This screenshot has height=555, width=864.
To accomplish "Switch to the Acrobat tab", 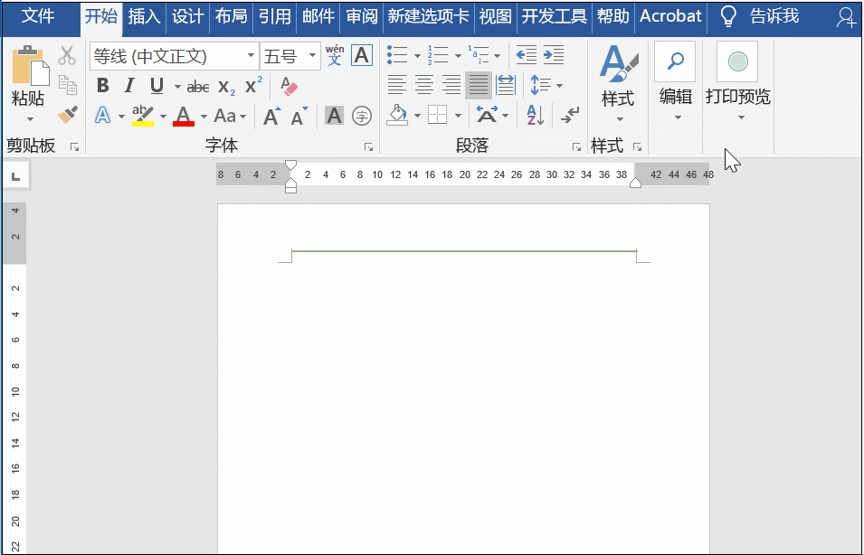I will (x=670, y=16).
